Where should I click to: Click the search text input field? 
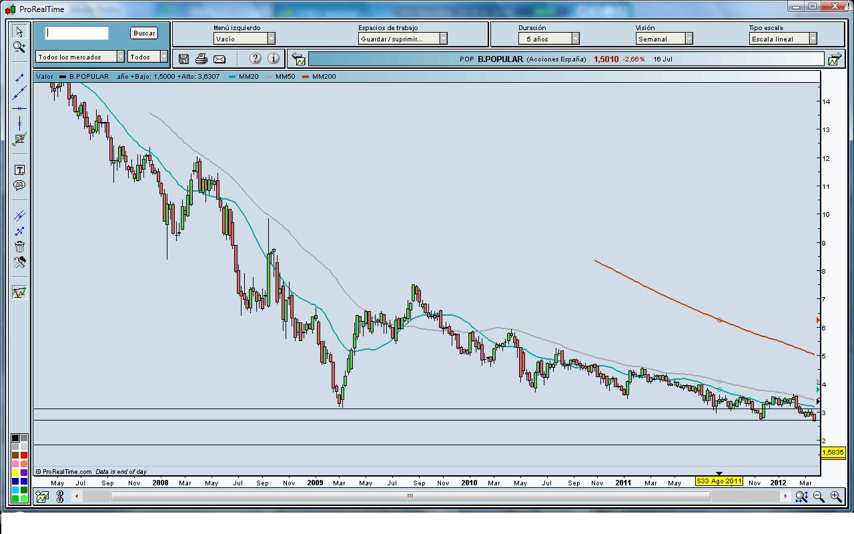(77, 33)
